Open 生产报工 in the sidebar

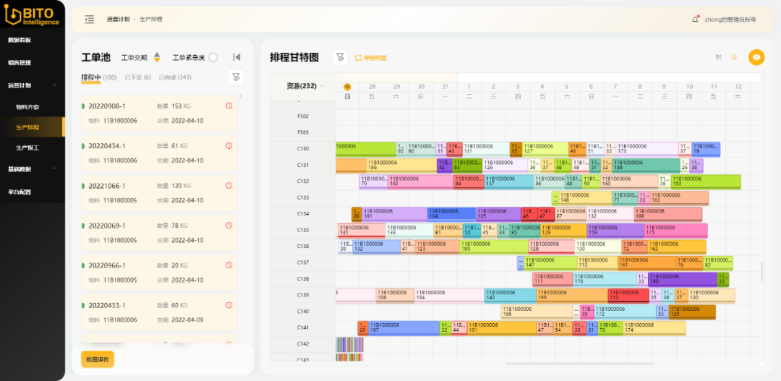click(27, 147)
